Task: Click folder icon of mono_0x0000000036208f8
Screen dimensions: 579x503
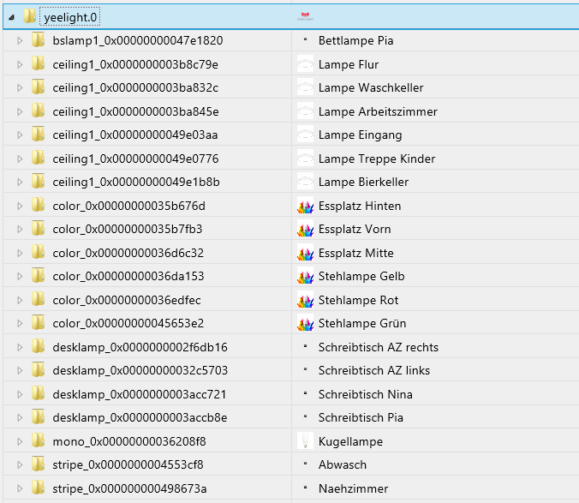Action: click(x=38, y=440)
